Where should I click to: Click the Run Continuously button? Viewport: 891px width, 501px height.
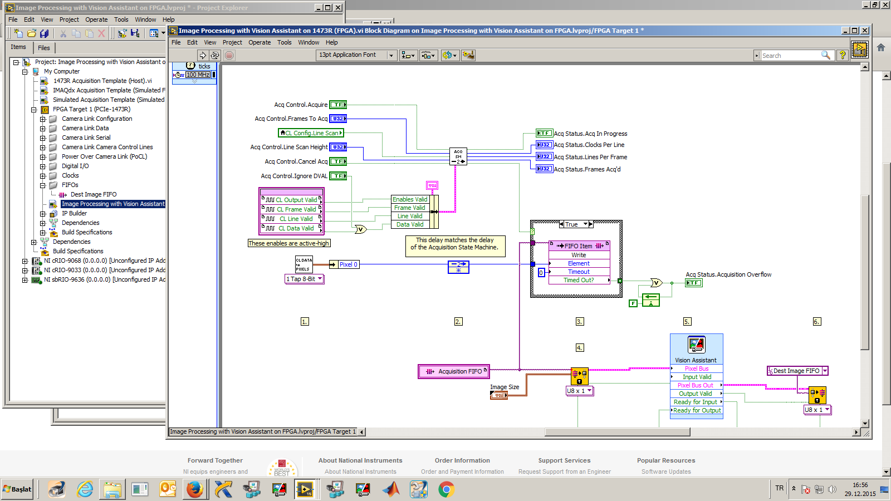pos(215,55)
